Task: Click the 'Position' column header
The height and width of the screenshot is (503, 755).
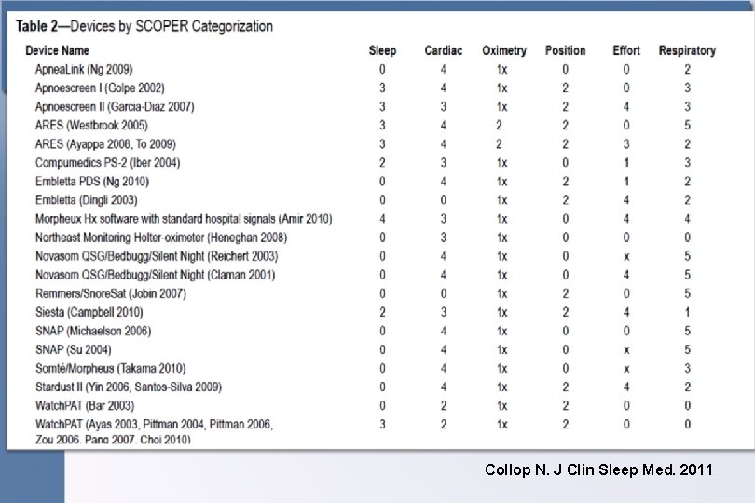Action: click(x=565, y=50)
